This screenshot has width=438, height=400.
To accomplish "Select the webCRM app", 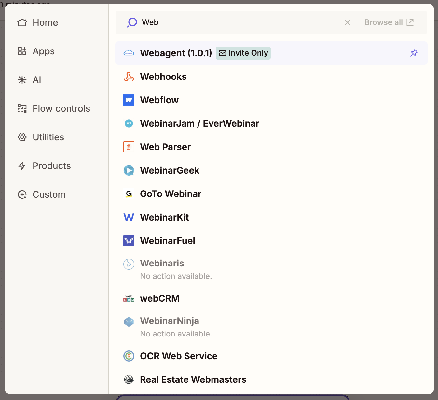I will [x=271, y=298].
